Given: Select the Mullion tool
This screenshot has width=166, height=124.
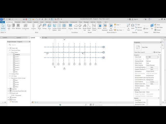Looking at the screenshot, I should click(64, 27).
